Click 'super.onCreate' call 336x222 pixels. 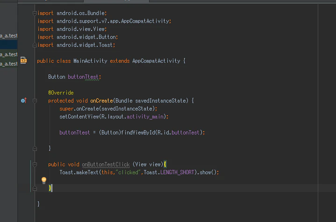pyautogui.click(x=79, y=109)
